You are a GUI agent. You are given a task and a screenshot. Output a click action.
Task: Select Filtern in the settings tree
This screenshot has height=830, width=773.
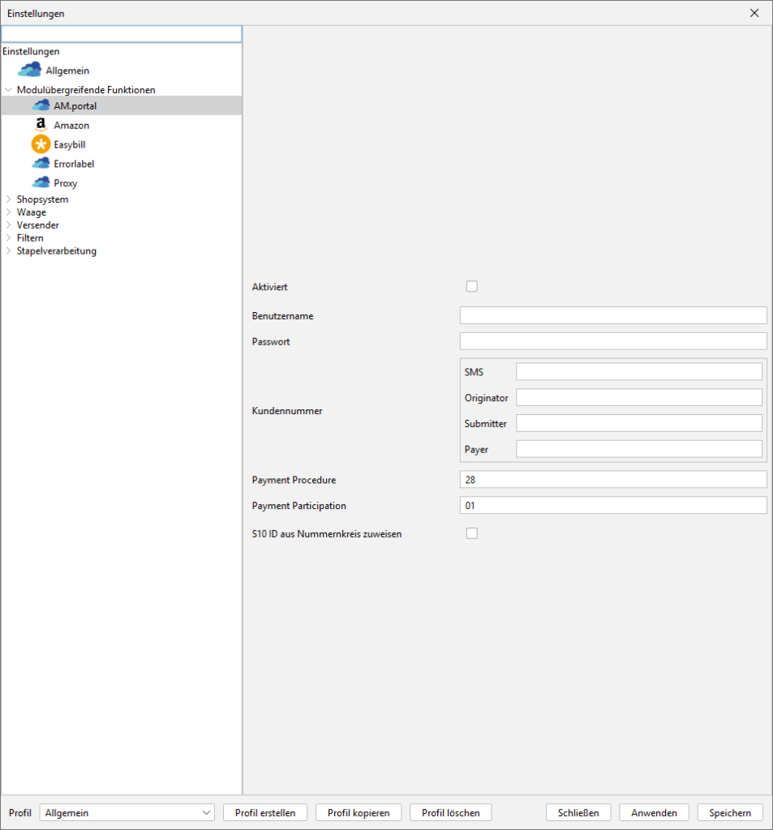30,238
